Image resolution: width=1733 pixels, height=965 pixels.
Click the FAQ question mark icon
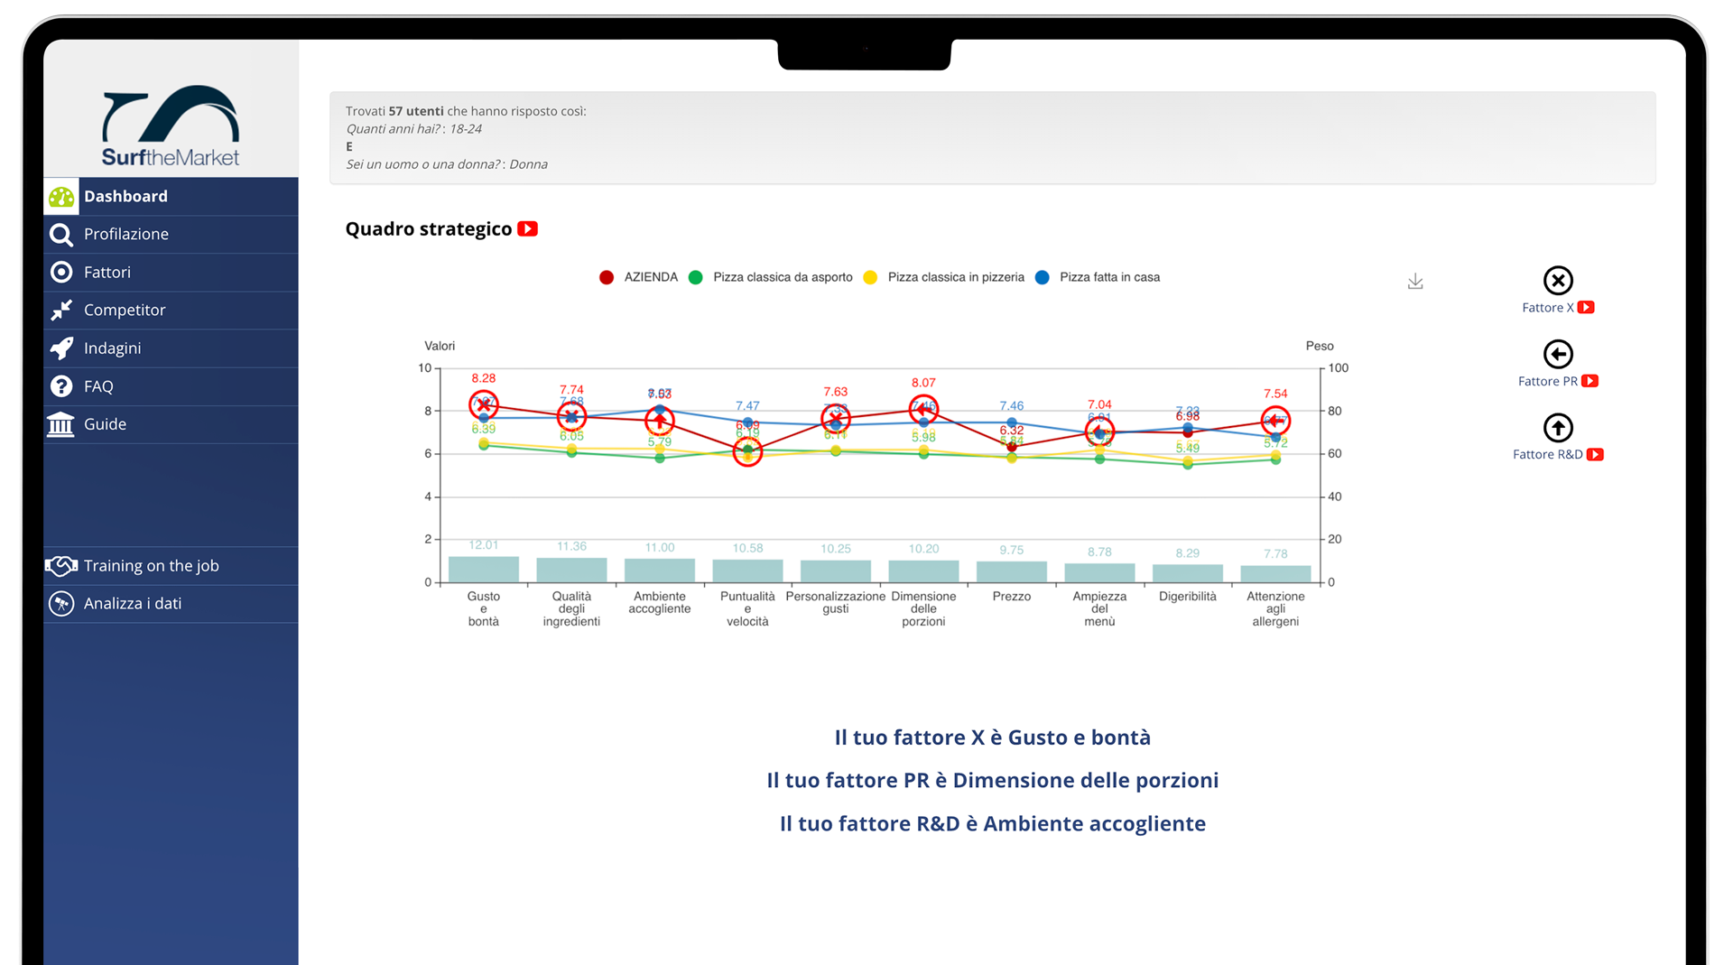click(x=61, y=386)
